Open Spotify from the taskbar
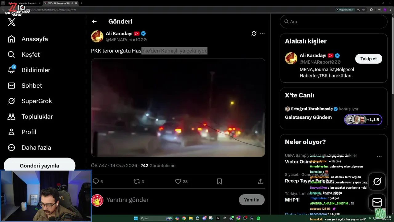The height and width of the screenshot is (222, 394). click(x=258, y=218)
